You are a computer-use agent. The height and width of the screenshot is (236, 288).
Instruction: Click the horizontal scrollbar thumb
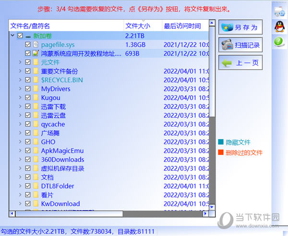(x=69, y=213)
